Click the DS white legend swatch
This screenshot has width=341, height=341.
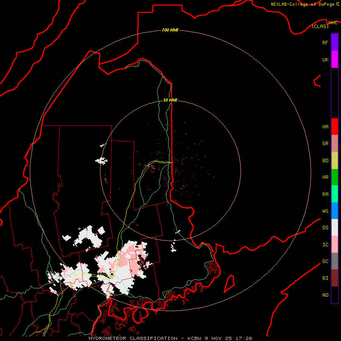tap(335, 227)
